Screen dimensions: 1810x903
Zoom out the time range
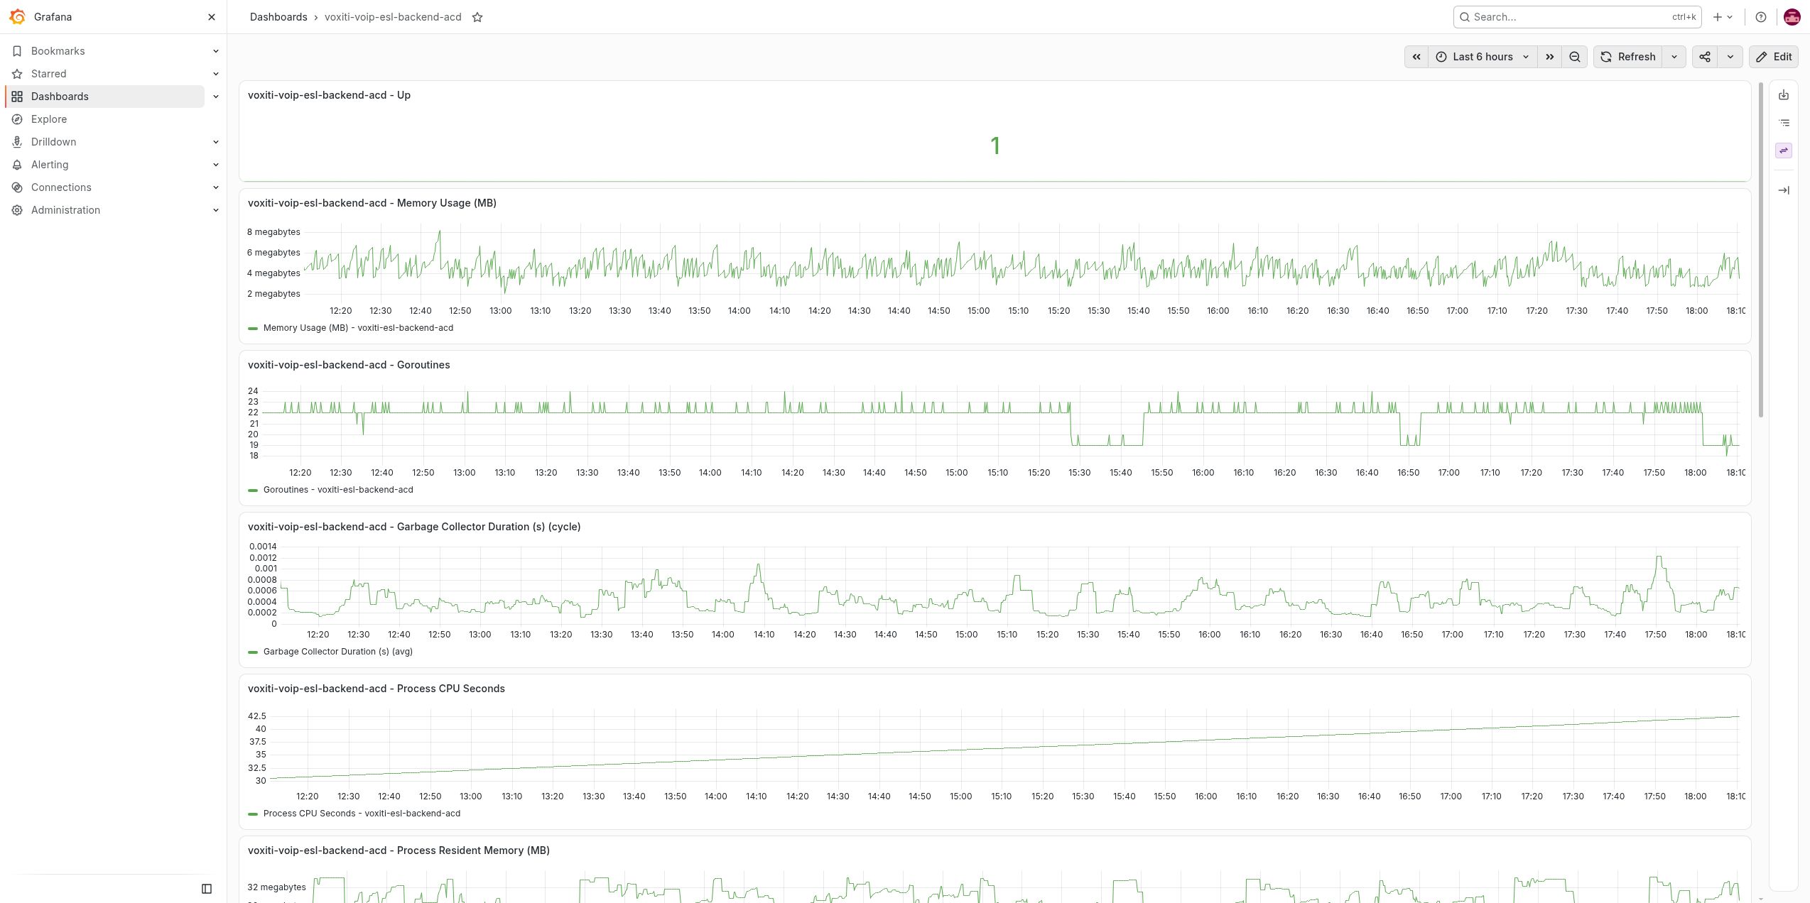tap(1574, 57)
